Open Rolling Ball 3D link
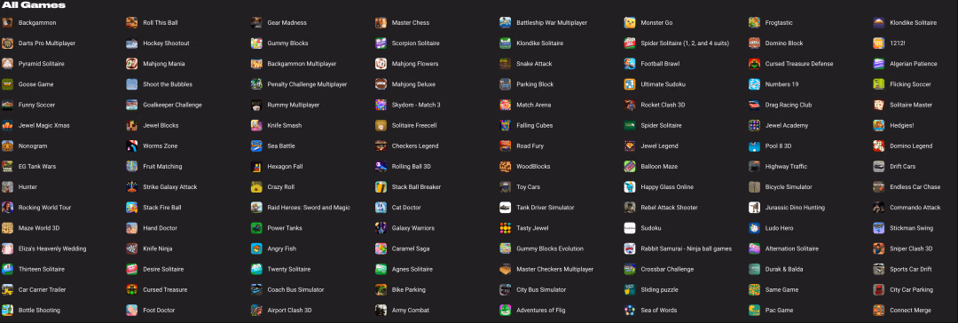The image size is (958, 323). (412, 167)
